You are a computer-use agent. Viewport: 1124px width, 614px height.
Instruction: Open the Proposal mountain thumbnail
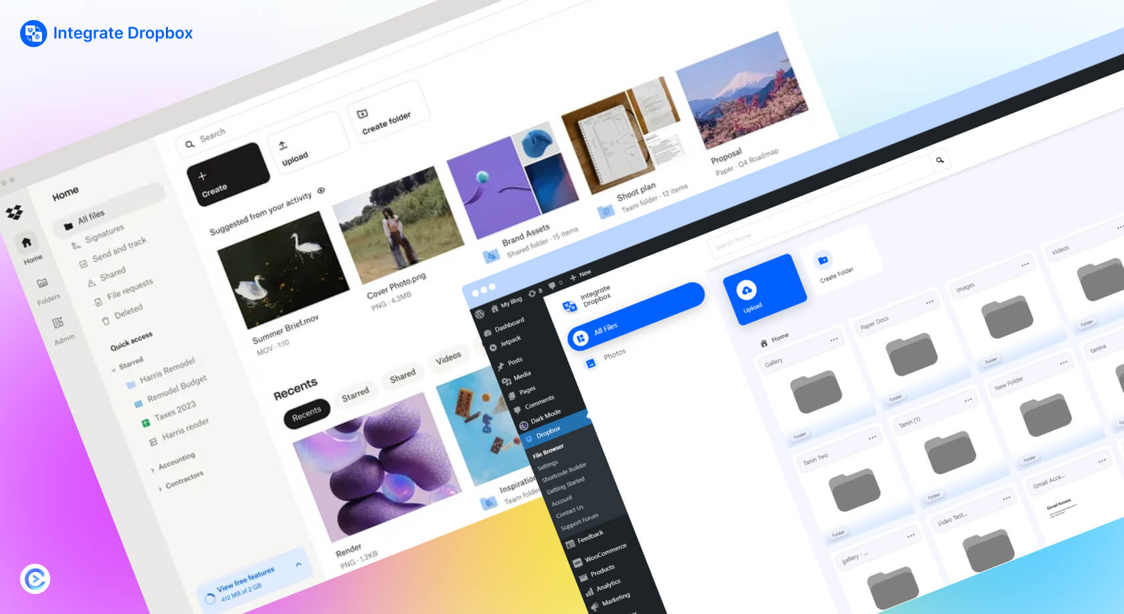(x=742, y=90)
